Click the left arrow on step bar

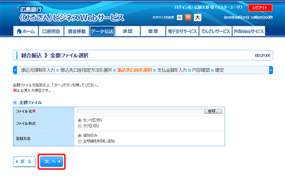[x=15, y=70]
